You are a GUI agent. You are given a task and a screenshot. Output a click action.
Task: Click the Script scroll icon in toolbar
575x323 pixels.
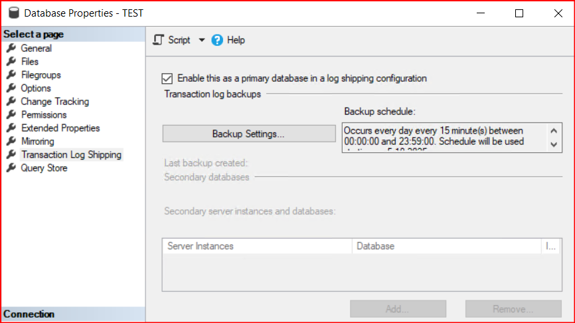click(x=158, y=40)
